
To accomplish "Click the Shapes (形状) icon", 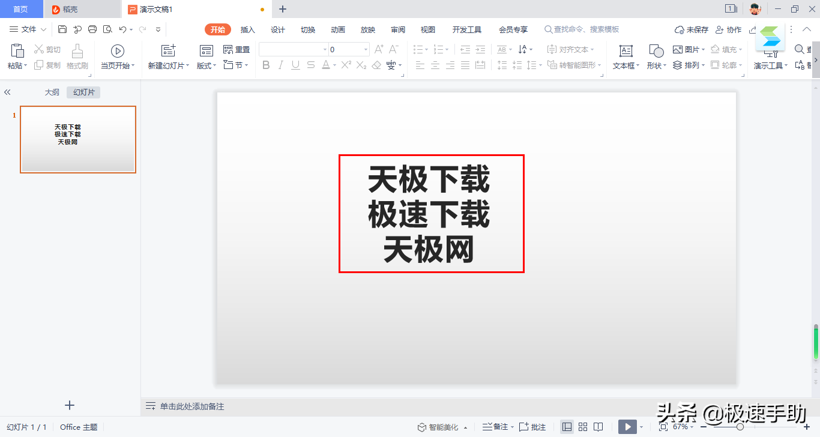I will [657, 50].
